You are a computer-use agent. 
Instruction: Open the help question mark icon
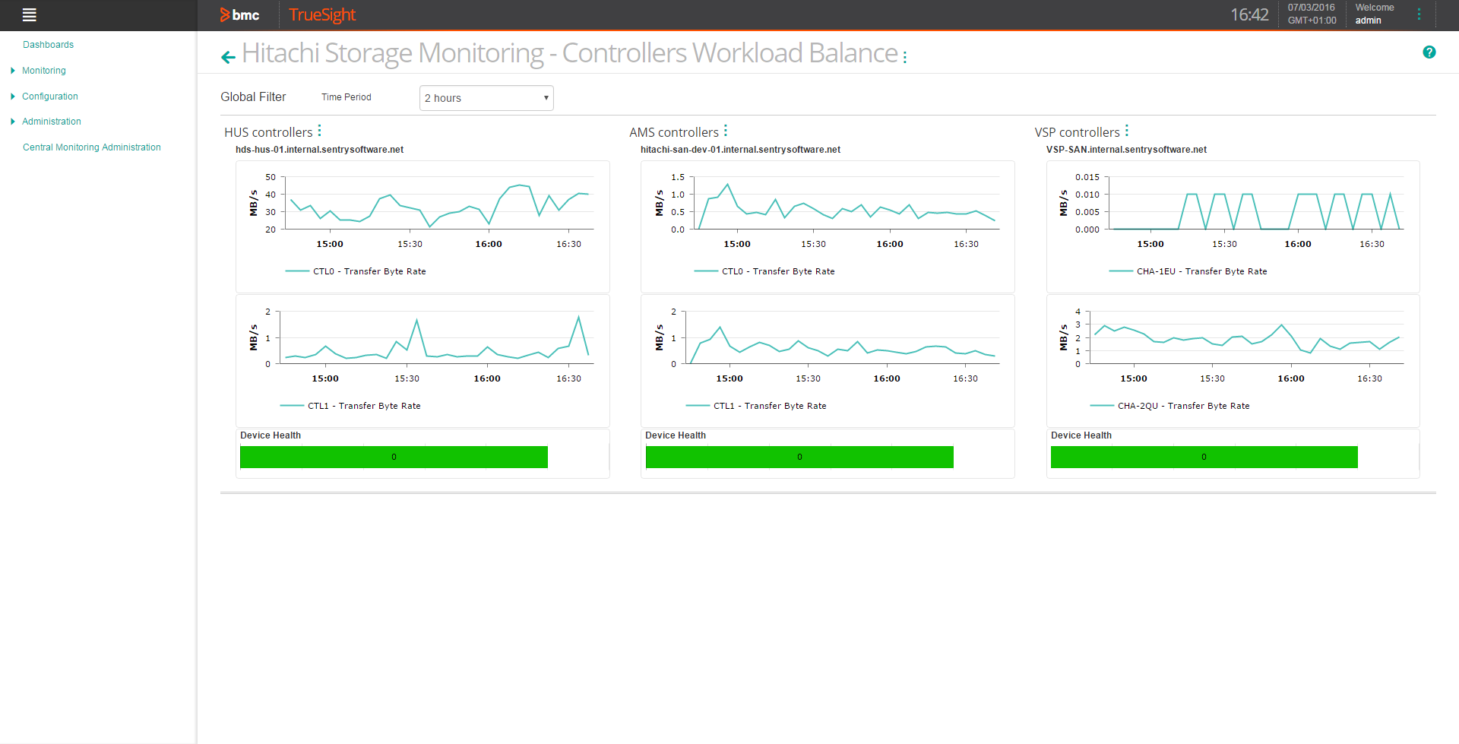1429,52
